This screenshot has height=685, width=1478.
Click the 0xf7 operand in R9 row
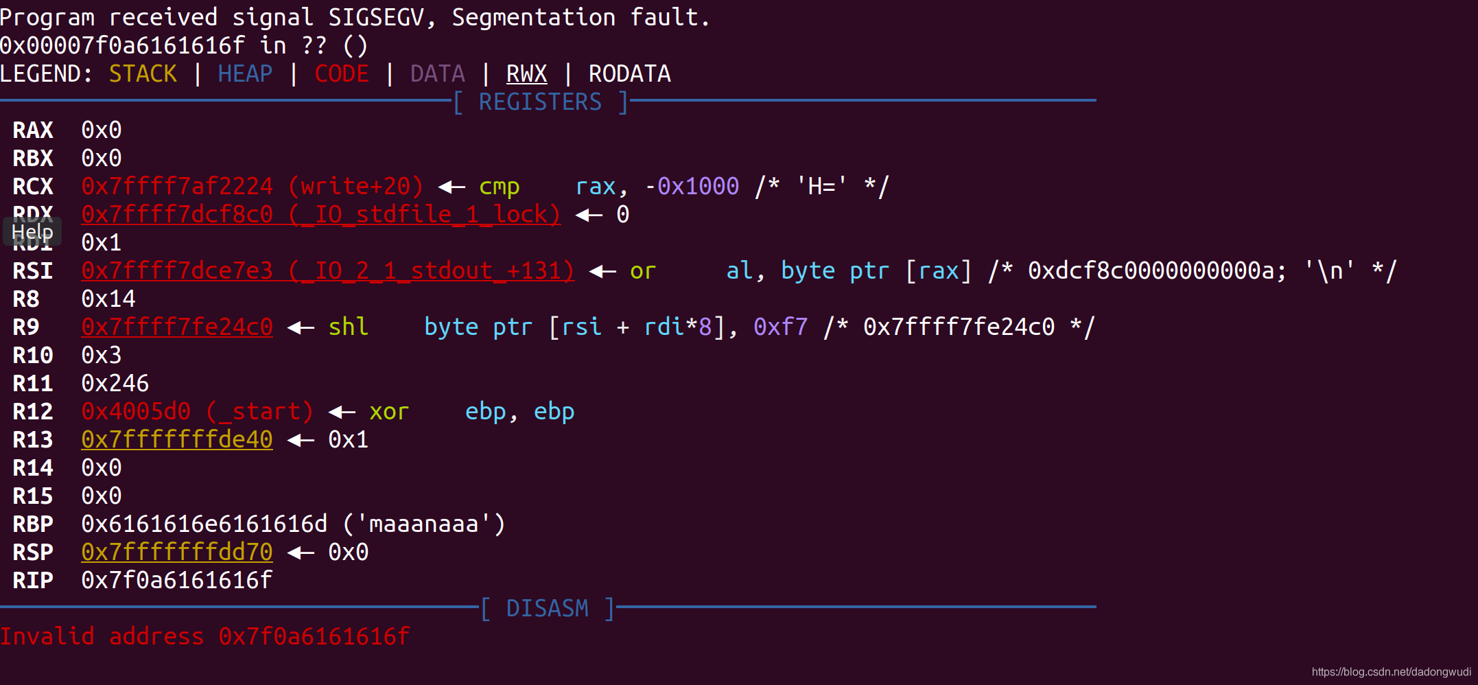point(780,327)
